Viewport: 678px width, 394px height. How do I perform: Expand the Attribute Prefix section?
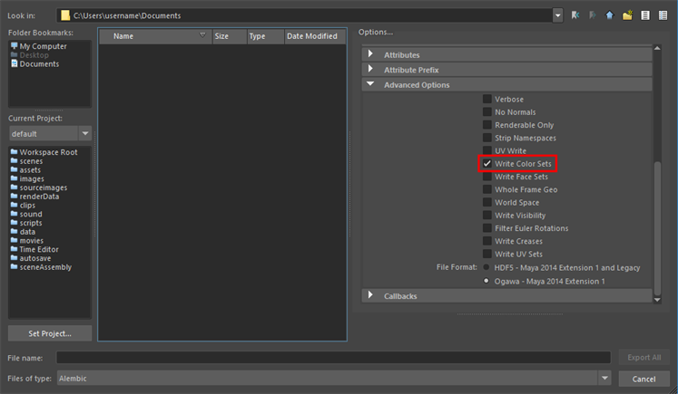coord(370,69)
